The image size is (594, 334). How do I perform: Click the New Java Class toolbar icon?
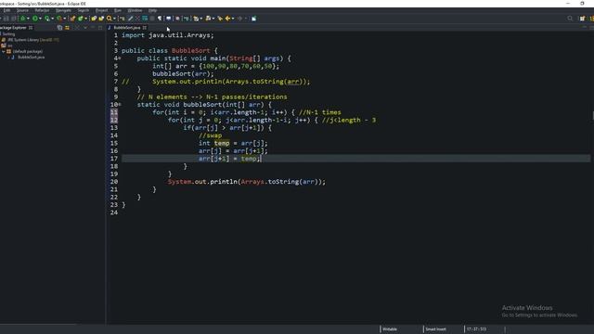pos(81,19)
